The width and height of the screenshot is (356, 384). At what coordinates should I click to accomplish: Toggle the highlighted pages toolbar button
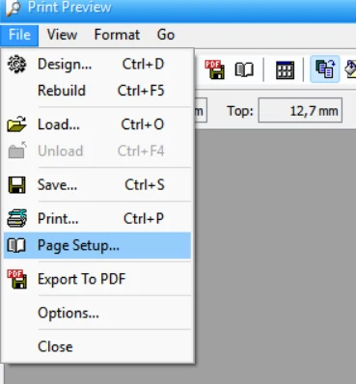[x=325, y=69]
